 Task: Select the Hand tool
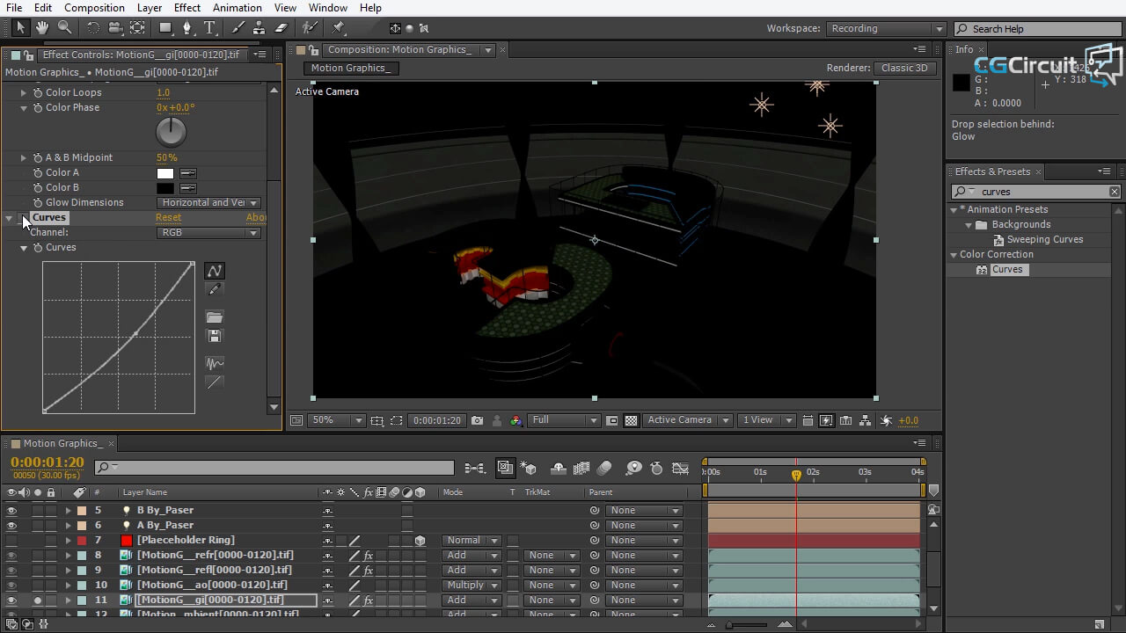point(42,28)
